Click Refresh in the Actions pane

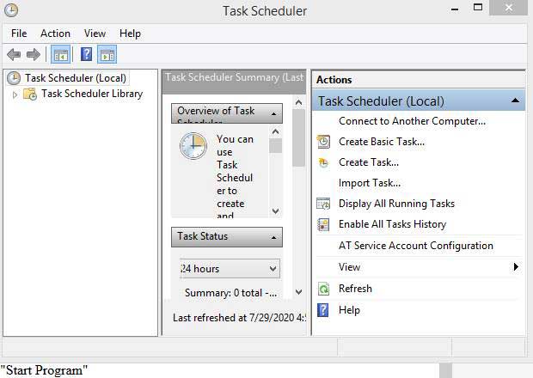[x=355, y=289]
